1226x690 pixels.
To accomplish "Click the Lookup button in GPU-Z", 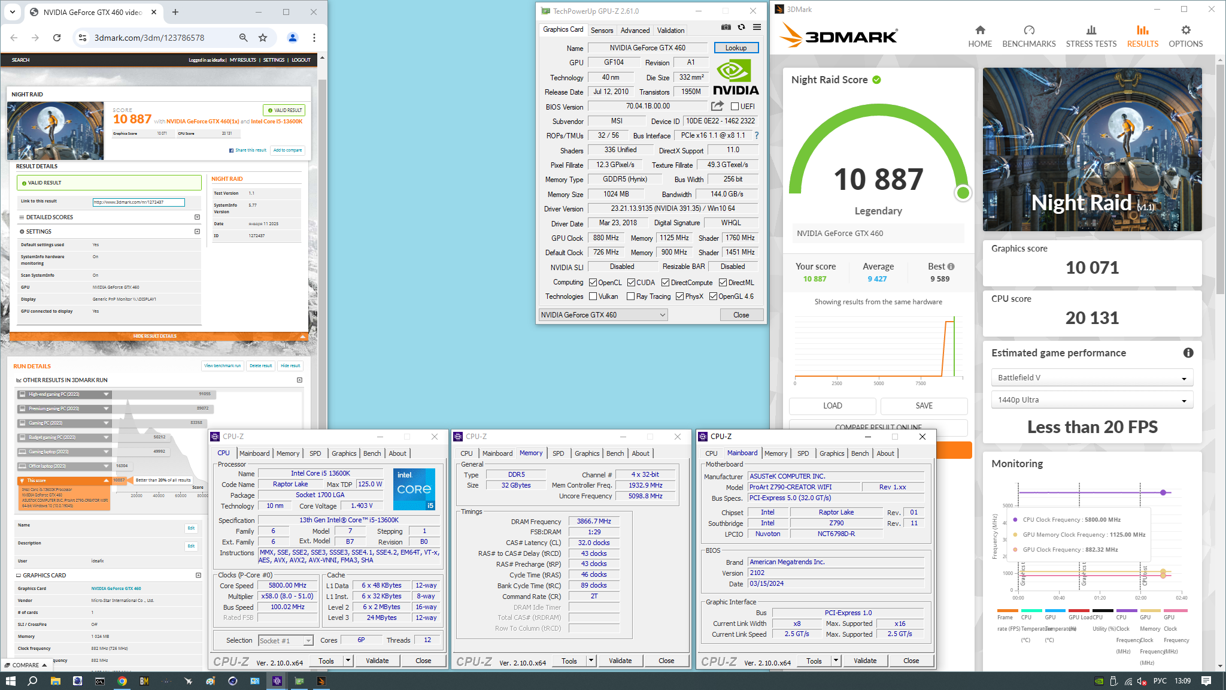I will point(736,48).
